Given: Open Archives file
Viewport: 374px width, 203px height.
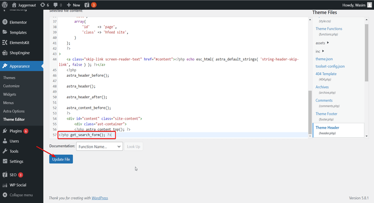Looking at the screenshot, I should (x=322, y=87).
